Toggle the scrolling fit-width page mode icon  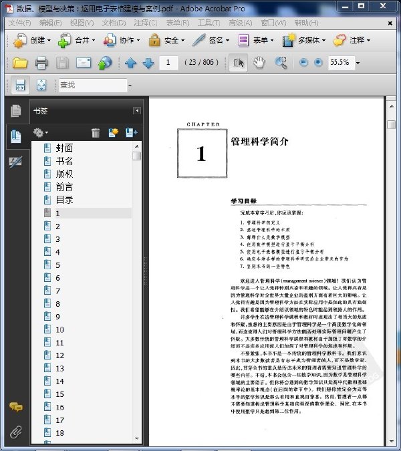pyautogui.click(x=20, y=85)
